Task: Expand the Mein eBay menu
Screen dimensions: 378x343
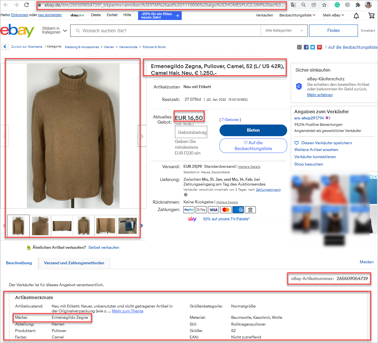Action: (333, 15)
